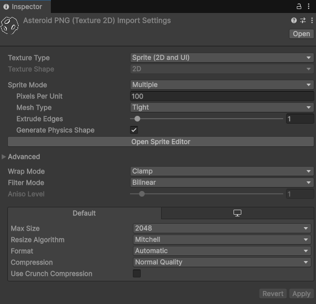This screenshot has width=316, height=304.
Task: Open the help reference icon
Action: point(294,20)
